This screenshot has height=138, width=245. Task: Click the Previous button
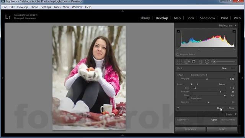[x=190, y=129]
